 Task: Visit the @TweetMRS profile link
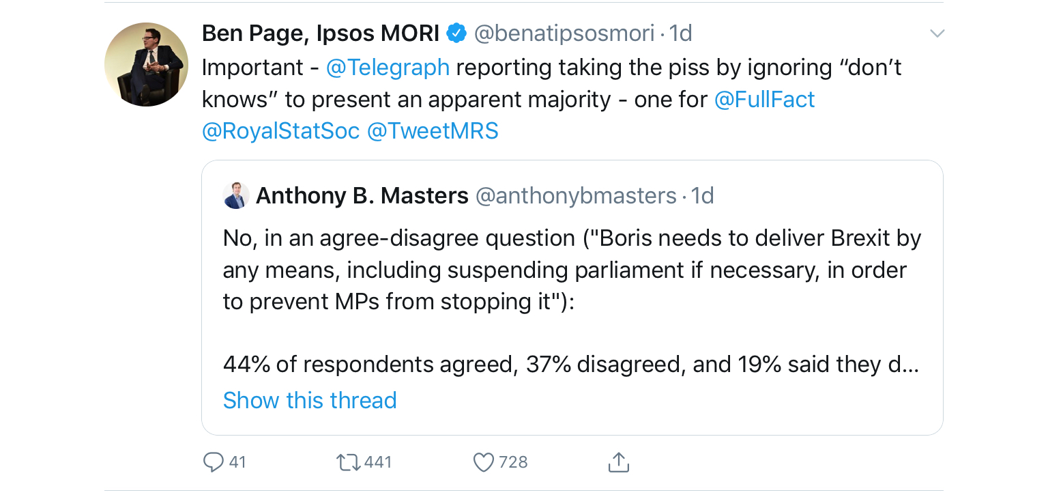pos(433,131)
